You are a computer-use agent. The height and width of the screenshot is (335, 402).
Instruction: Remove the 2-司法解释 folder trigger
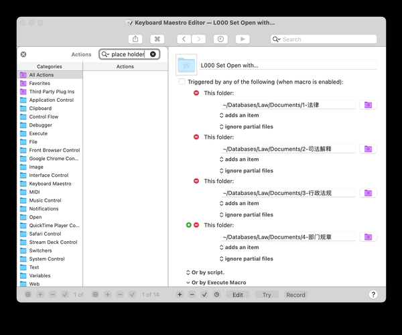196,137
